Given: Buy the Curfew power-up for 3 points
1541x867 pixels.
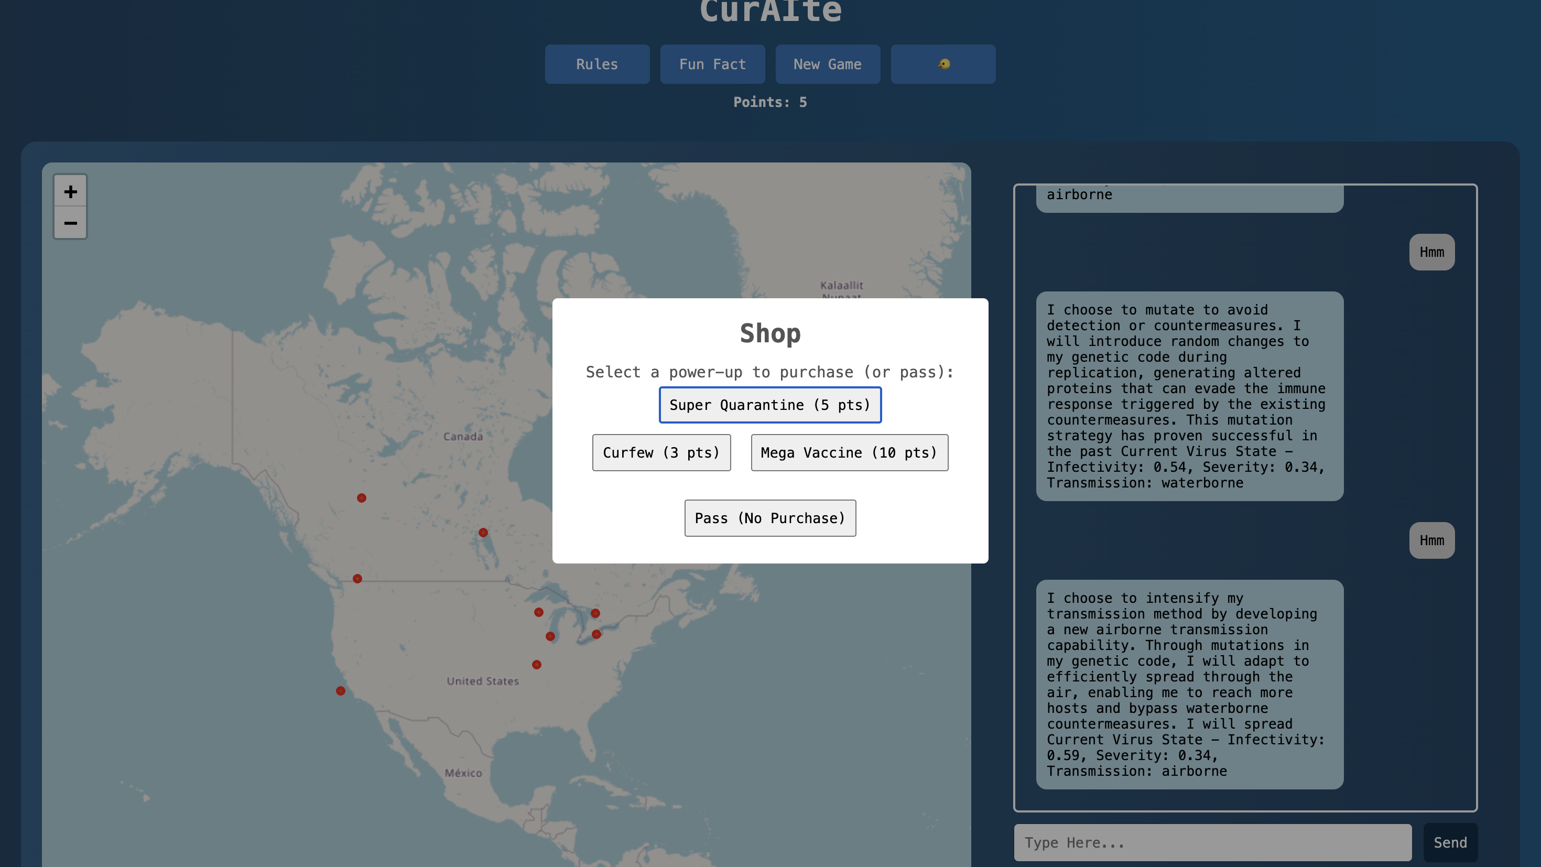Looking at the screenshot, I should 661,452.
